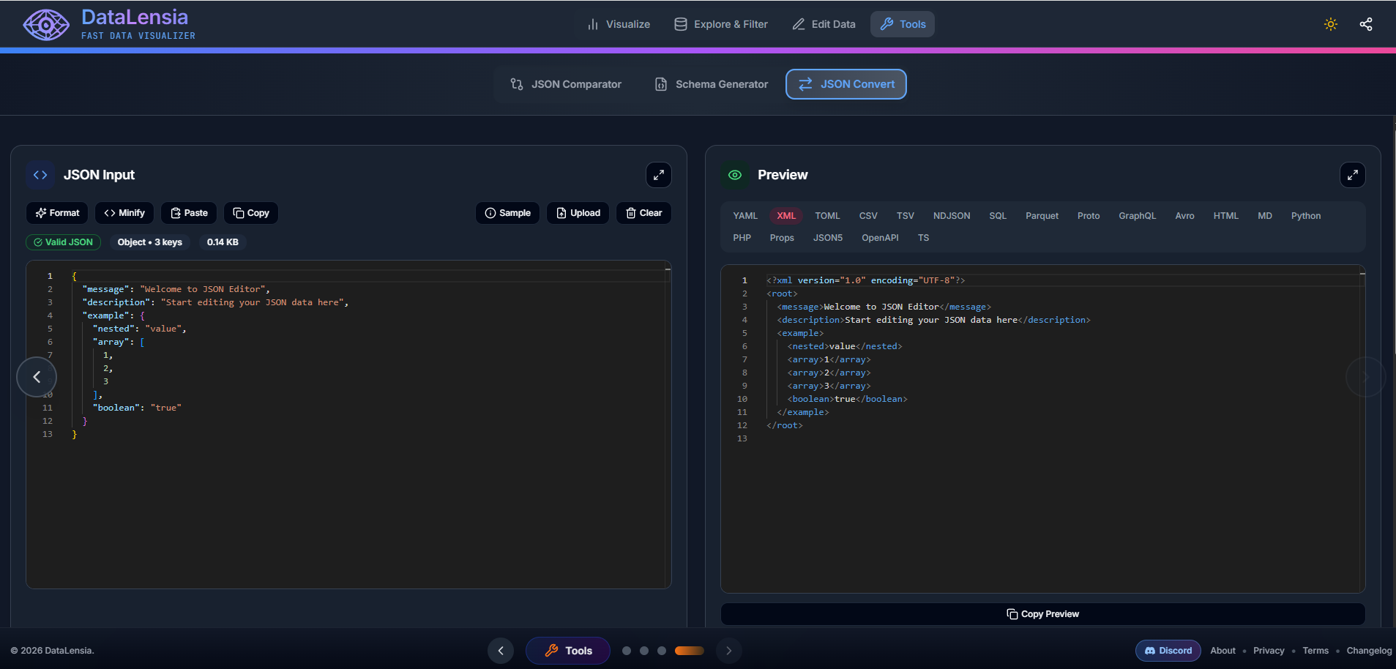Open the Edit Data tab
Viewport: 1396px width, 669px height.
pyautogui.click(x=824, y=24)
